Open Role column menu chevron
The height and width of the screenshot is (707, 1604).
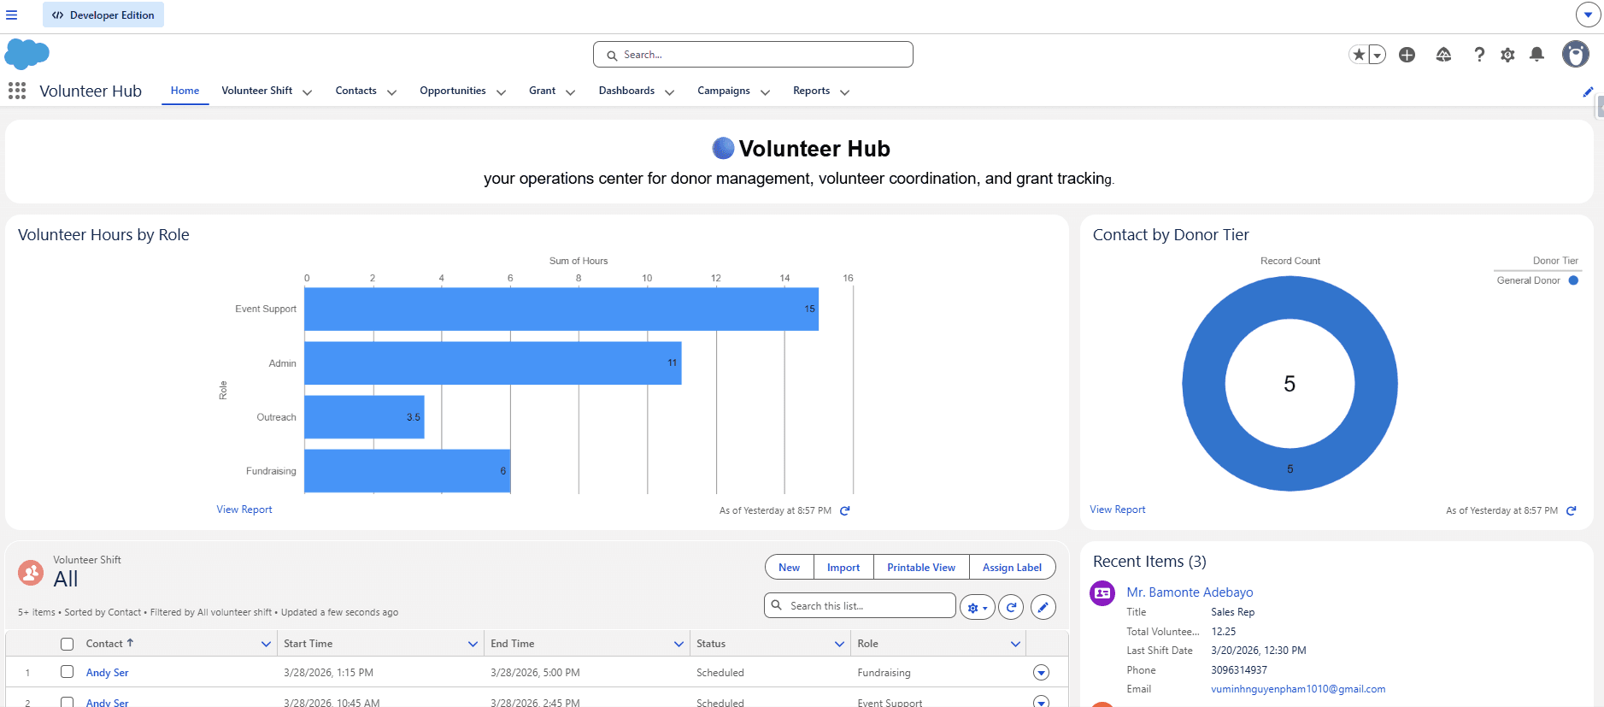pyautogui.click(x=1016, y=644)
